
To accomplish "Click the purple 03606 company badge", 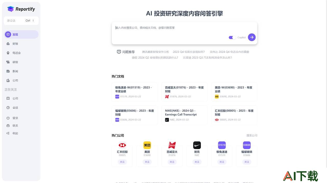I will 247,145.
